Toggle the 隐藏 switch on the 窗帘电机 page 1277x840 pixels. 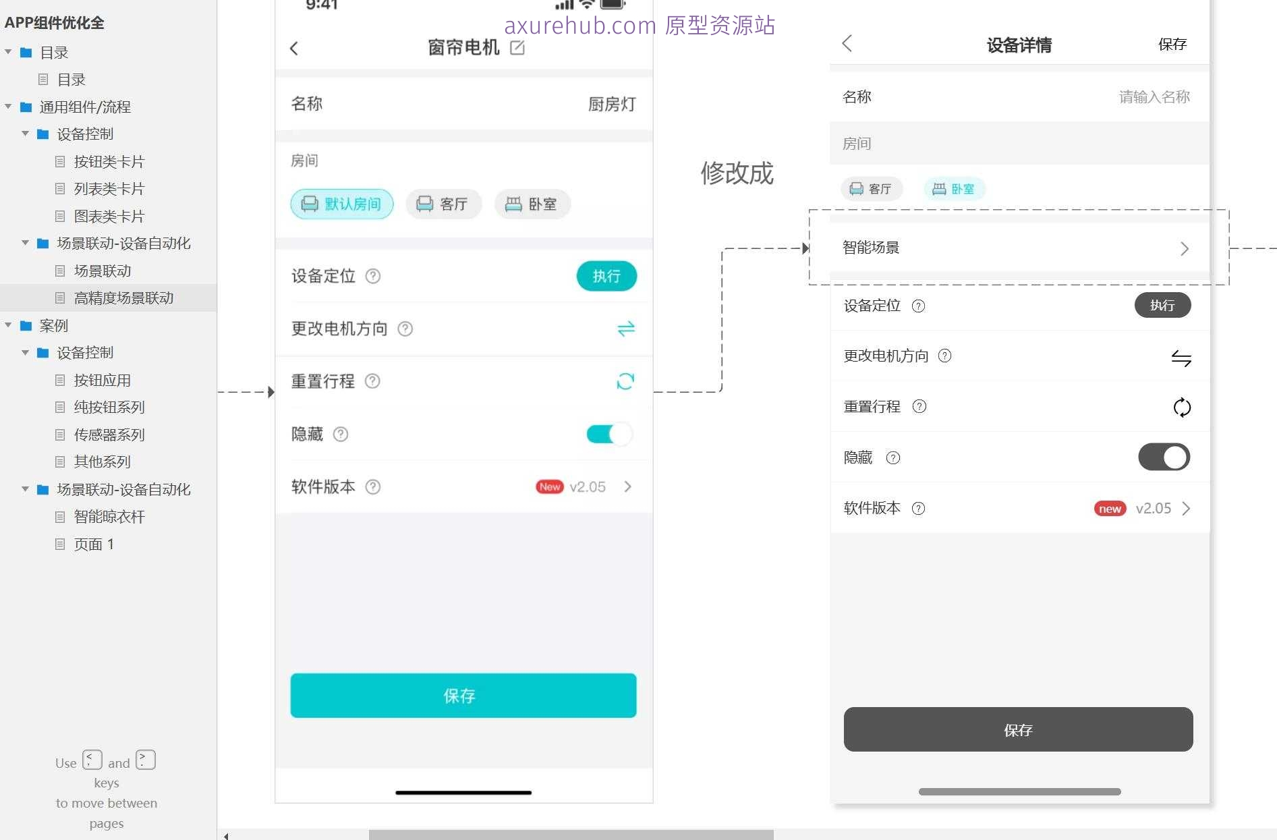[x=608, y=434]
